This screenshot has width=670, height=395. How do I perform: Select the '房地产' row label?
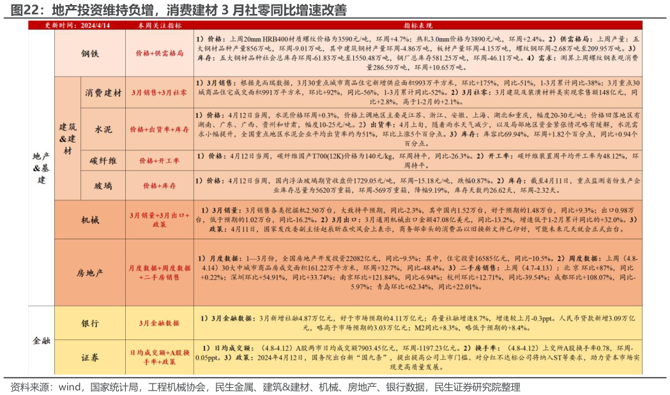(x=89, y=272)
